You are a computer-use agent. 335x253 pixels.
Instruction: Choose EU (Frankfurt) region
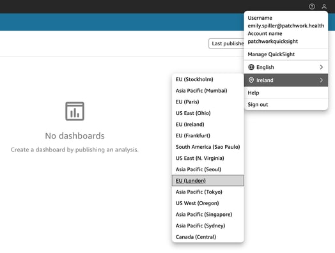208,135
